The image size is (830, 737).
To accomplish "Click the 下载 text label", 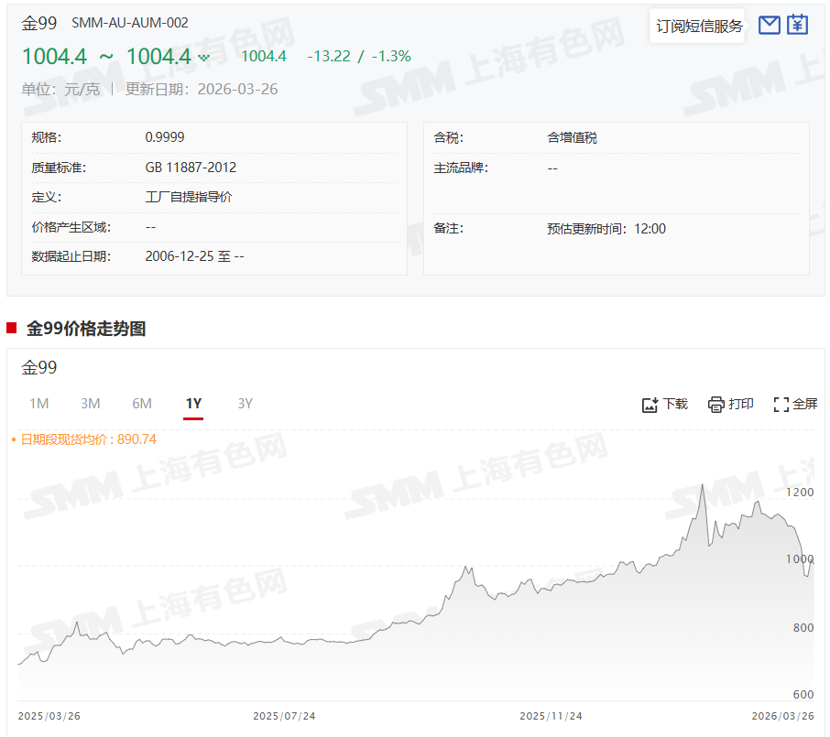I will pos(675,404).
